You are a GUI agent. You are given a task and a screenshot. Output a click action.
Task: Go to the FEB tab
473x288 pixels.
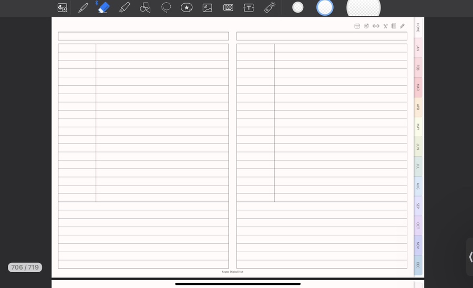418,68
